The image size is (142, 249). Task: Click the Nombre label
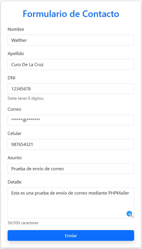pyautogui.click(x=16, y=29)
